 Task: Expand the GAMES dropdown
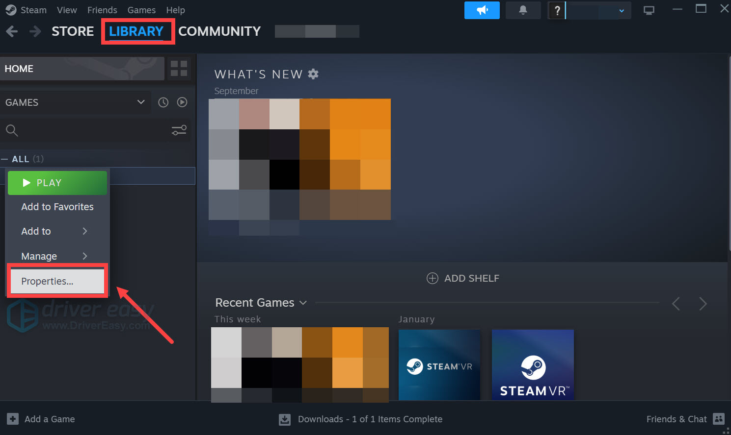point(141,102)
